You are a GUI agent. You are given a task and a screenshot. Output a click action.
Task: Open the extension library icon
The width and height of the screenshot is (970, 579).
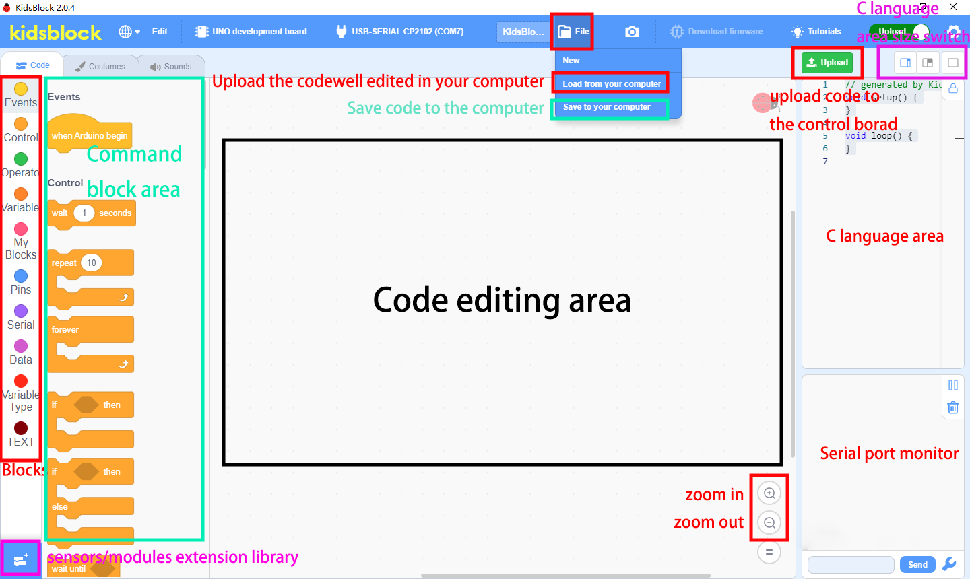click(x=20, y=559)
